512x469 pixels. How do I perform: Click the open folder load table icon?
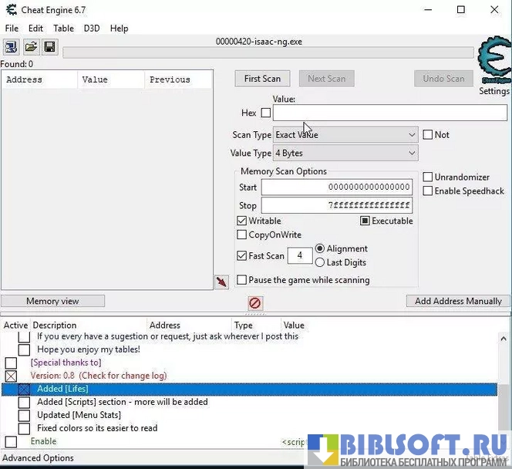click(x=31, y=47)
